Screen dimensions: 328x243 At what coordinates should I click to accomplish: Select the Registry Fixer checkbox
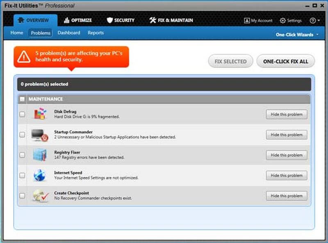pos(22,155)
